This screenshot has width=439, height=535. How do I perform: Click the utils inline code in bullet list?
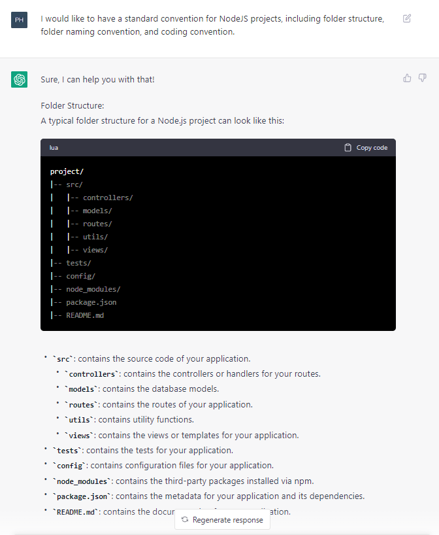[78, 420]
